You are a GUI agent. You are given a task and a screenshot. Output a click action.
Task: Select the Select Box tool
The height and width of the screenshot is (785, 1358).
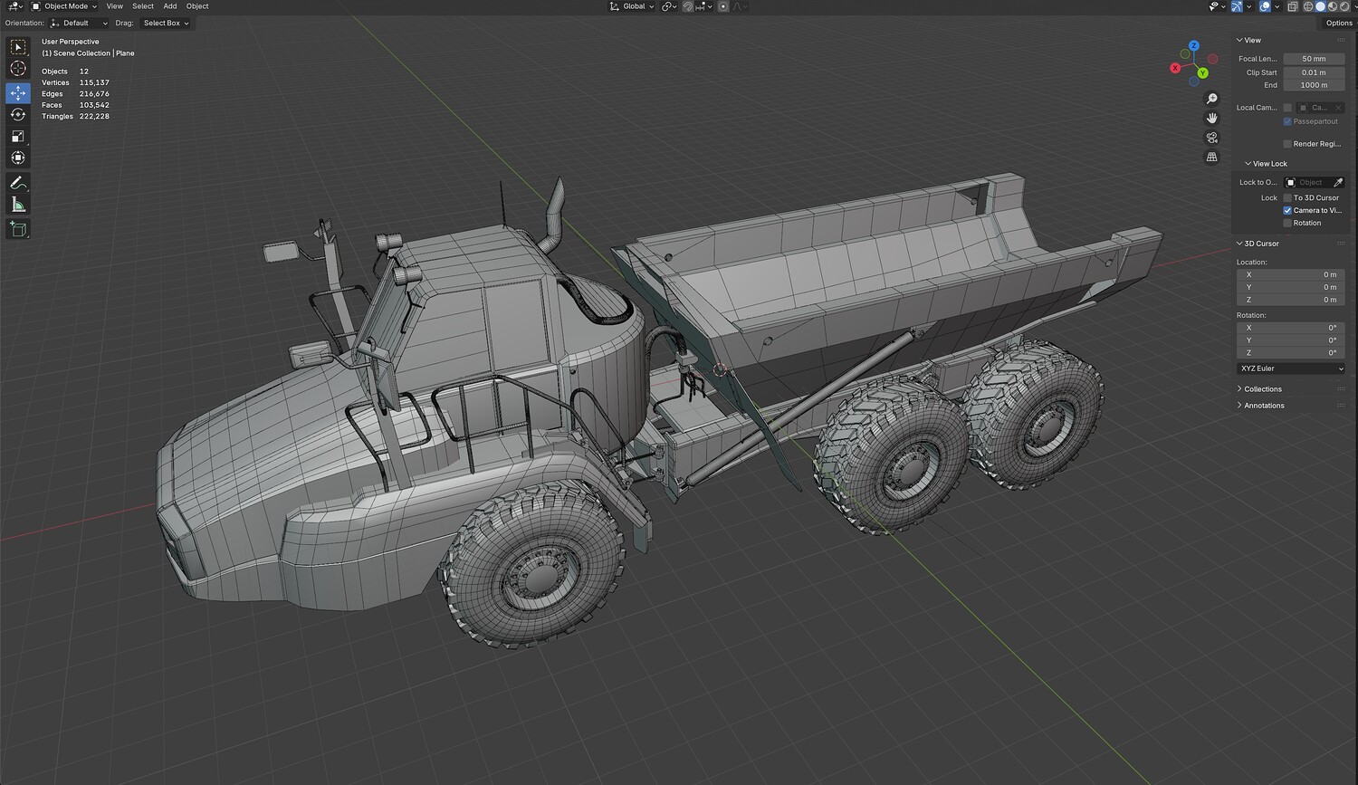tap(18, 47)
